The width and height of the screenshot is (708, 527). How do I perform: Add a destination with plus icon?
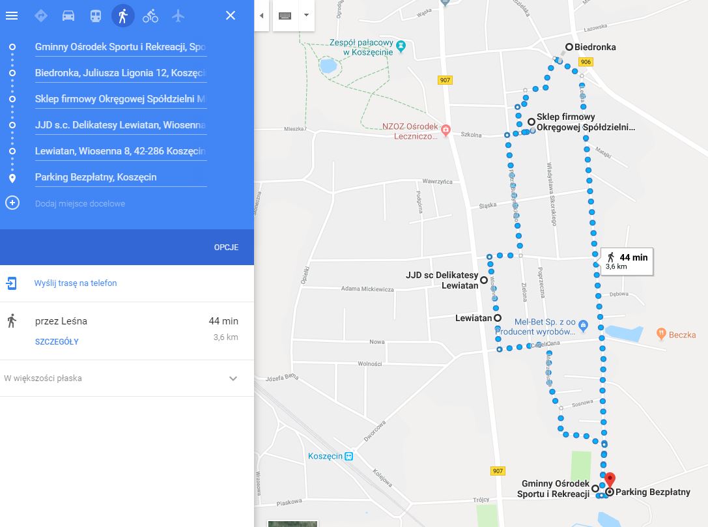[12, 203]
